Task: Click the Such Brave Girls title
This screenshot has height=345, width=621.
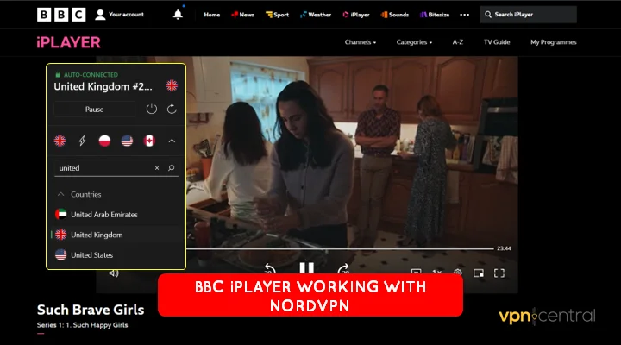Action: point(91,310)
